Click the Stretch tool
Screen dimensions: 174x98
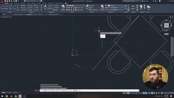[x=24, y=10]
